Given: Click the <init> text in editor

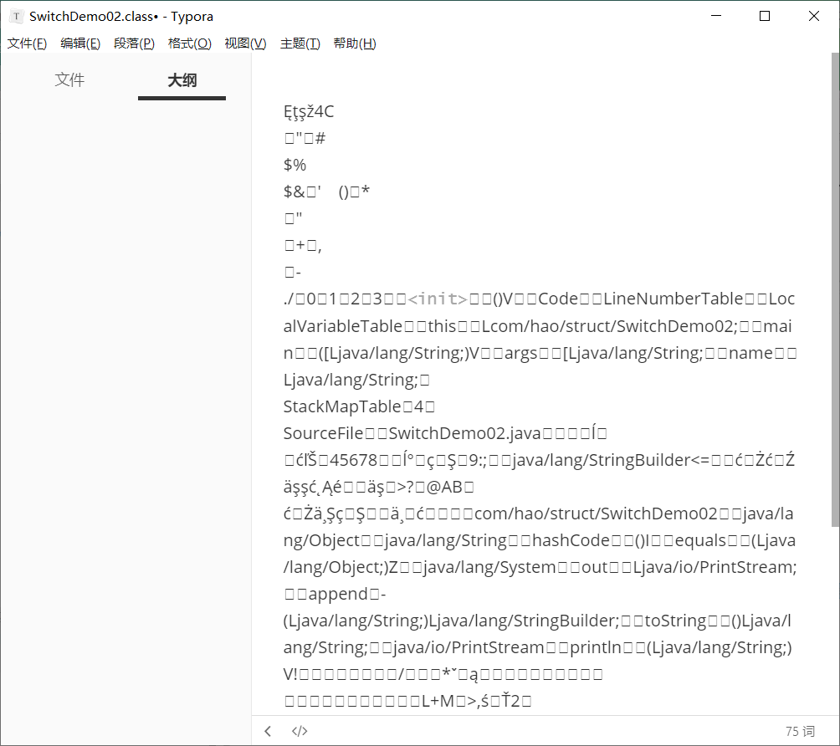Looking at the screenshot, I should [438, 299].
